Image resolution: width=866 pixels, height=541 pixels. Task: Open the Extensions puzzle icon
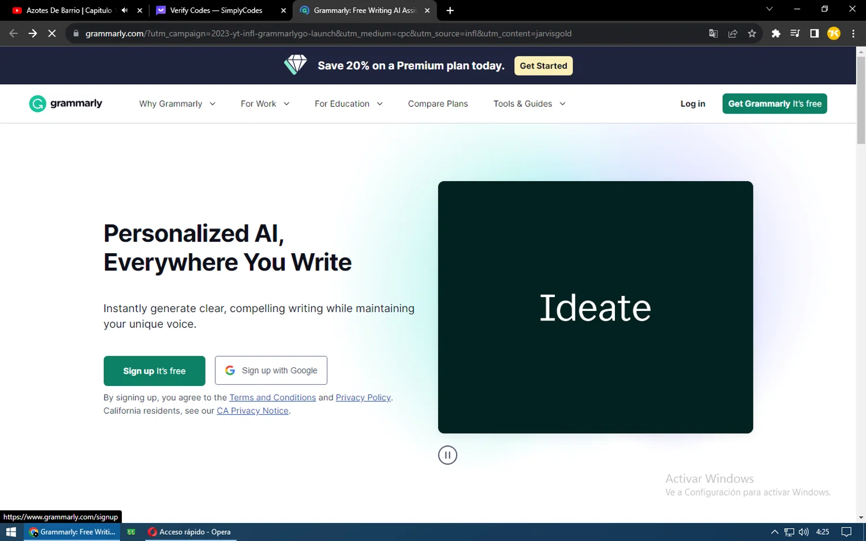click(x=776, y=33)
